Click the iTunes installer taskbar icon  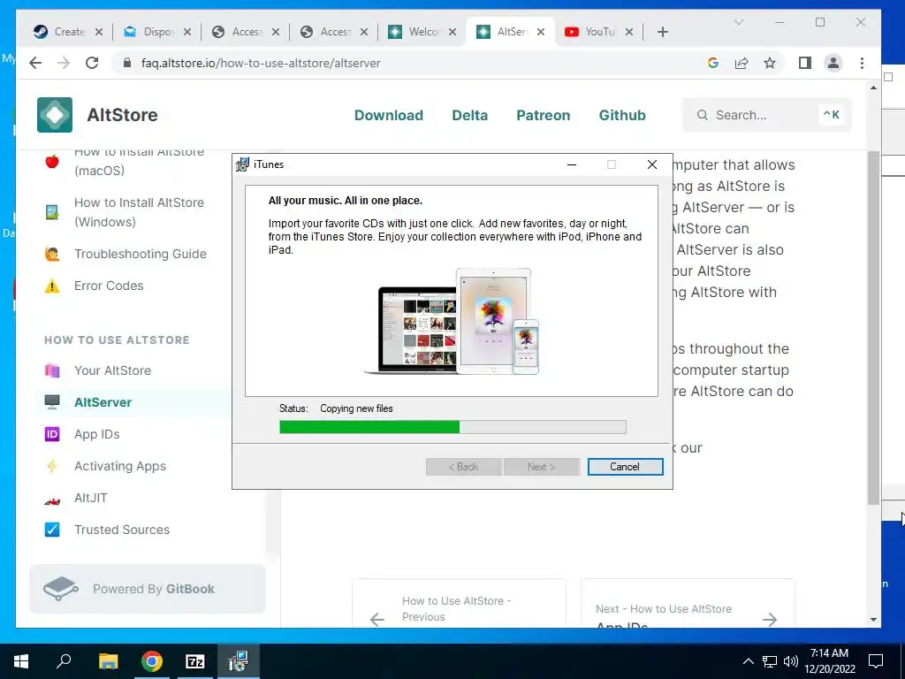click(x=239, y=661)
